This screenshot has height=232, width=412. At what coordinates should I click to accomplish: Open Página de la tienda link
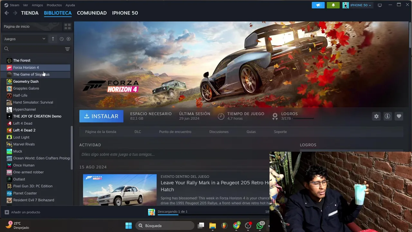click(x=100, y=132)
